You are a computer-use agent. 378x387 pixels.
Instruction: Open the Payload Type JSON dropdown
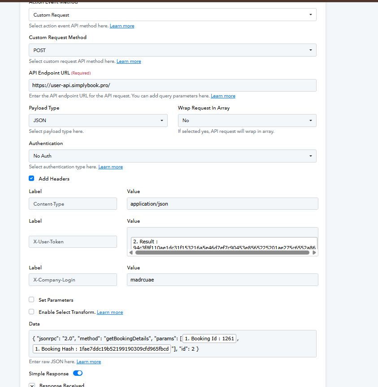[98, 120]
